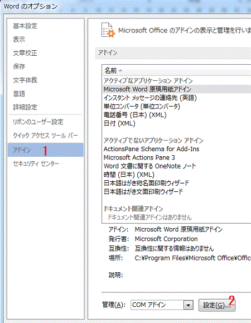Go to 文章校正 settings
This screenshot has height=323, width=251.
(x=25, y=53)
